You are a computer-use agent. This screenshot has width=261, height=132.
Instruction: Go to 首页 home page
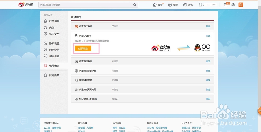[158, 5]
